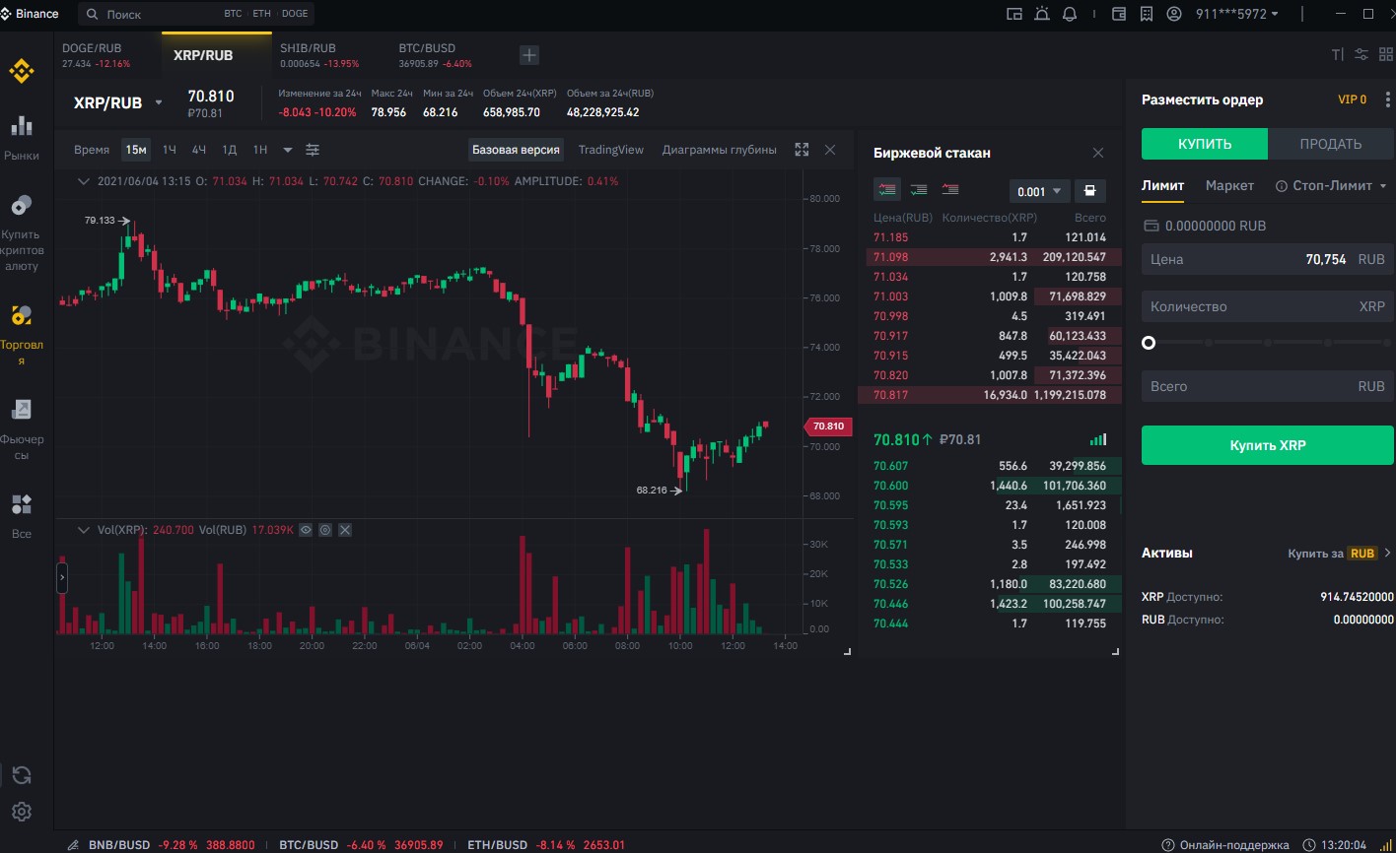
Task: Click the Всего total input field
Action: tap(1268, 386)
